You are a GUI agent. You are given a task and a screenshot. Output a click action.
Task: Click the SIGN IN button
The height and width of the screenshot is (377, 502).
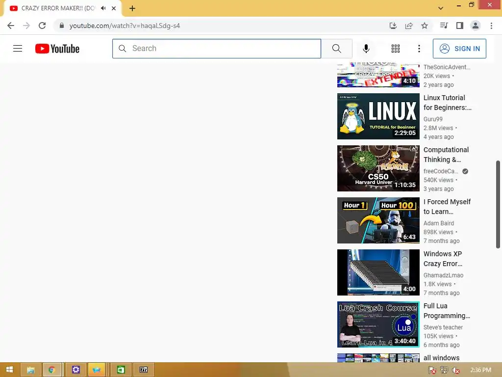click(x=459, y=49)
